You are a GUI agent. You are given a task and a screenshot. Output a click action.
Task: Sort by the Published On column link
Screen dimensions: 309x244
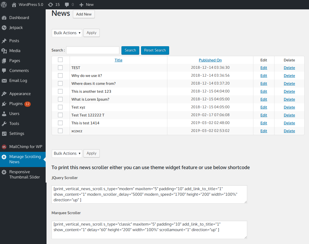(x=210, y=60)
